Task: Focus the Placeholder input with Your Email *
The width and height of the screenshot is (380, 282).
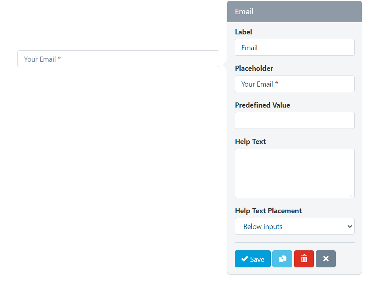Action: [x=294, y=84]
